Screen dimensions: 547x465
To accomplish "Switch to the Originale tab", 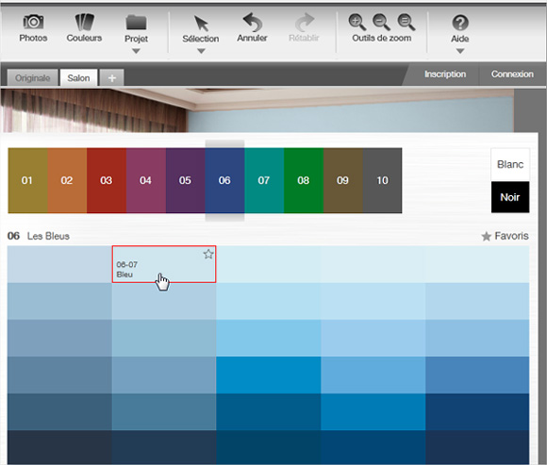I will (33, 77).
